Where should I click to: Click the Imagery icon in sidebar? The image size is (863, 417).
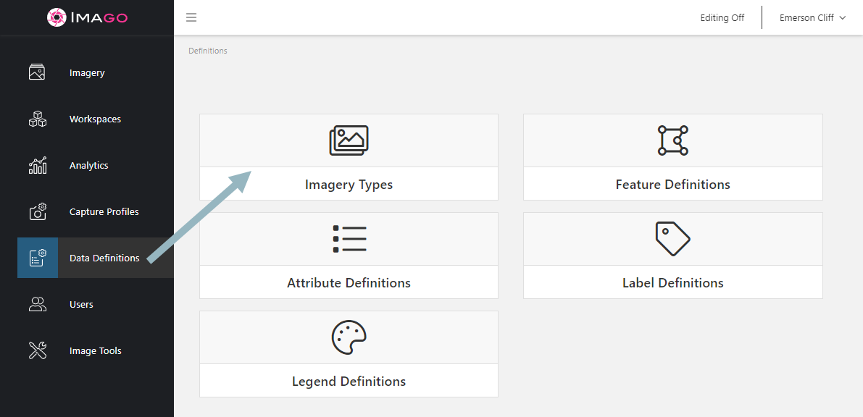37,72
